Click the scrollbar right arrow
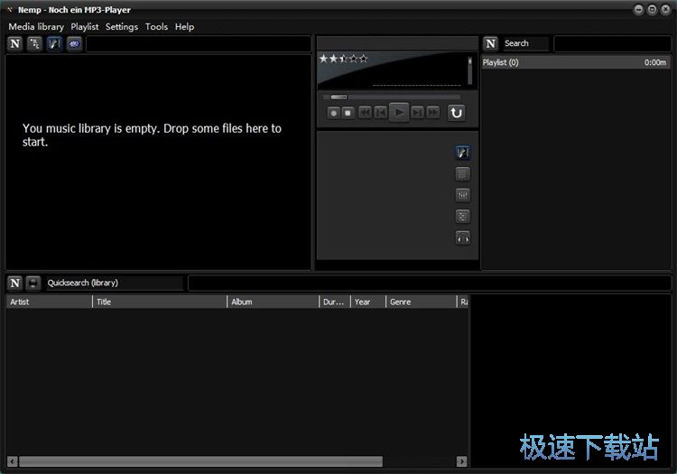 461,461
